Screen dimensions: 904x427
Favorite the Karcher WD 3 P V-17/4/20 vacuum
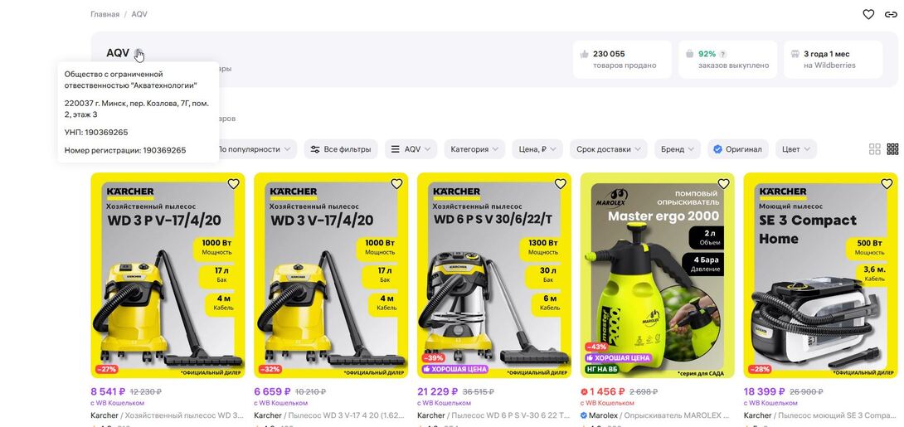(x=234, y=184)
